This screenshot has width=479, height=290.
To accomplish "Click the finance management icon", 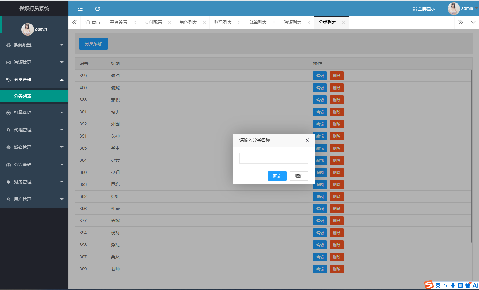I will coord(8,182).
